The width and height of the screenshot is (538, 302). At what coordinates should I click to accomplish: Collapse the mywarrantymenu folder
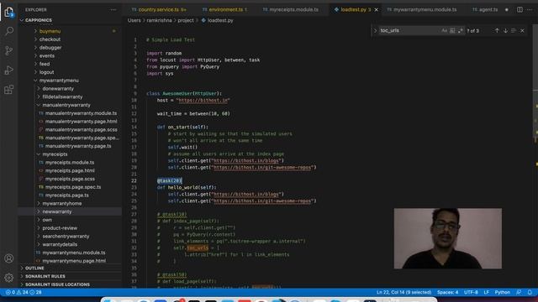(x=59, y=81)
